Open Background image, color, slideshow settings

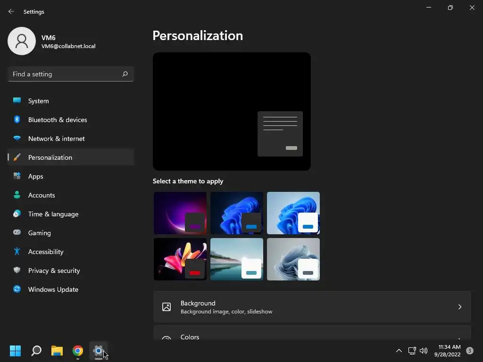click(x=312, y=307)
